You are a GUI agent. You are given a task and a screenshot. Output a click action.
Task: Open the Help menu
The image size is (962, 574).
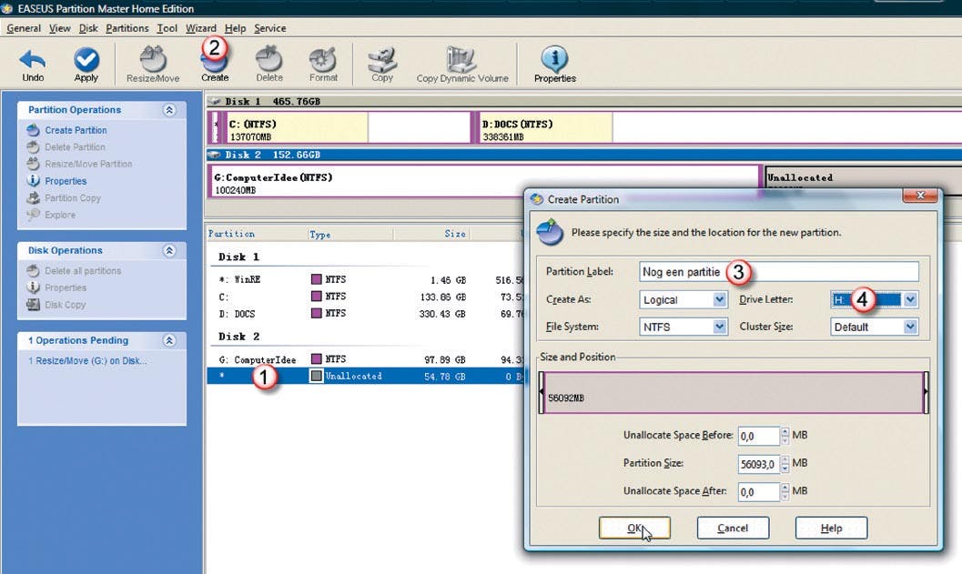tap(235, 28)
